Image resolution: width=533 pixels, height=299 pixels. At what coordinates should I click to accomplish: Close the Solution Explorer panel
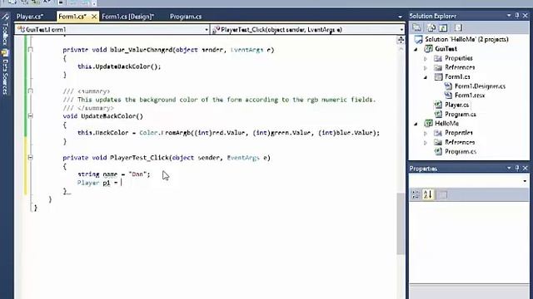tap(526, 16)
